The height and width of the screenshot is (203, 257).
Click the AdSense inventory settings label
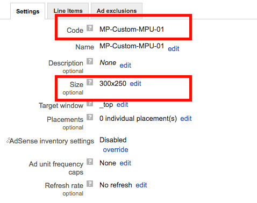pos(52,141)
